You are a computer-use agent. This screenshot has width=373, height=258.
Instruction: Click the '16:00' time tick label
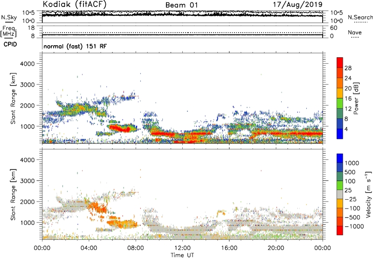[x=229, y=248]
